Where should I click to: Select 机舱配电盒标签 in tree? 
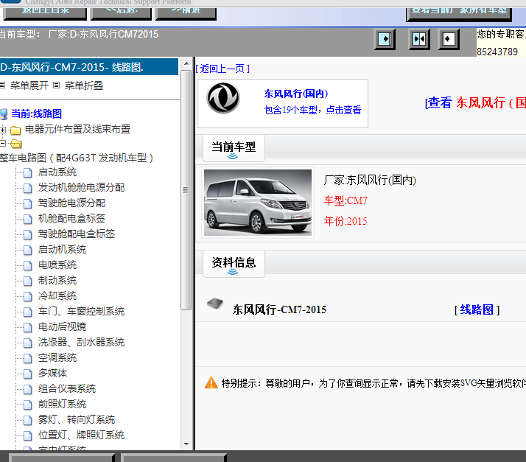(x=71, y=218)
